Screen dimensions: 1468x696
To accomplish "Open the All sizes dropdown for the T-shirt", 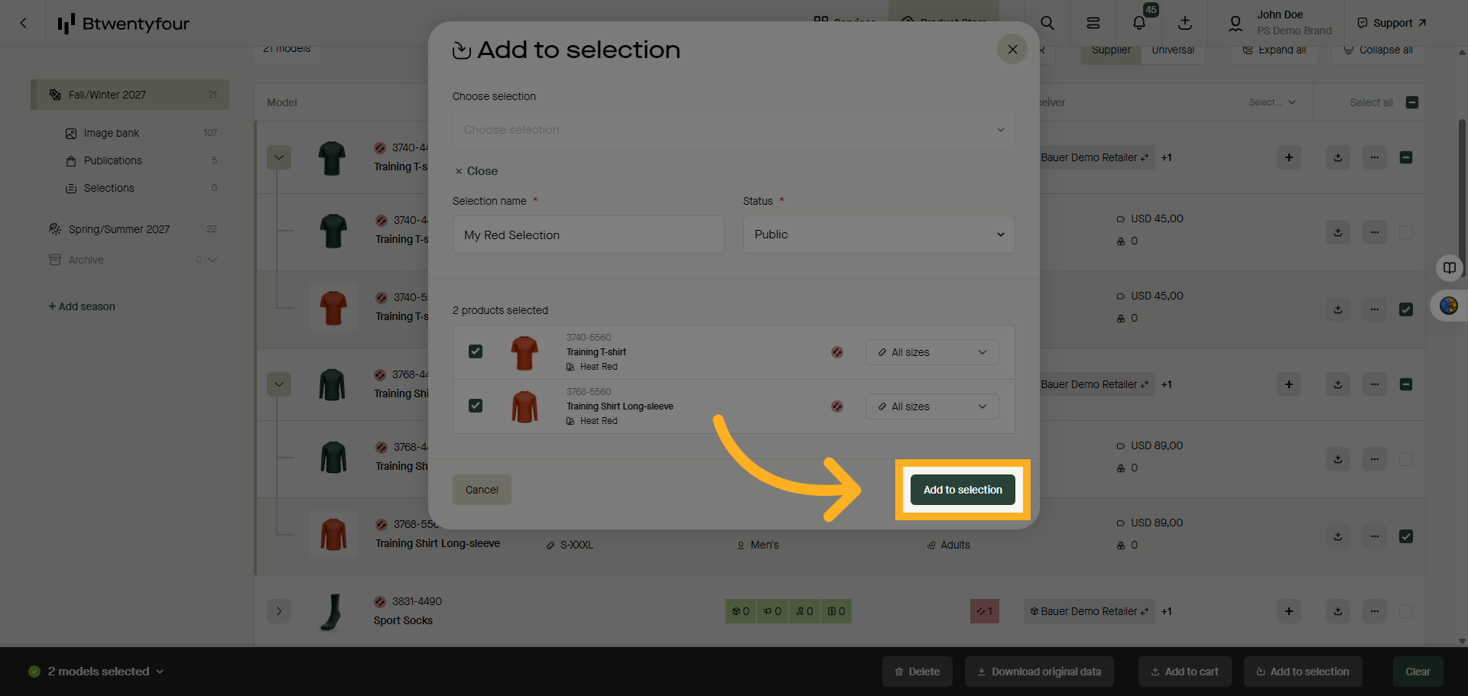I will tap(931, 351).
